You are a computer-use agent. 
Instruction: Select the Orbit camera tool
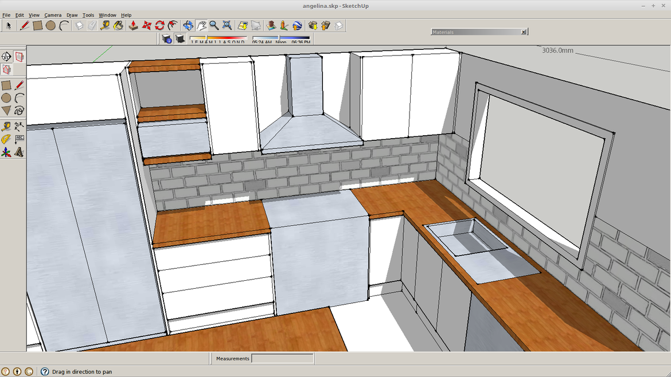click(x=188, y=25)
